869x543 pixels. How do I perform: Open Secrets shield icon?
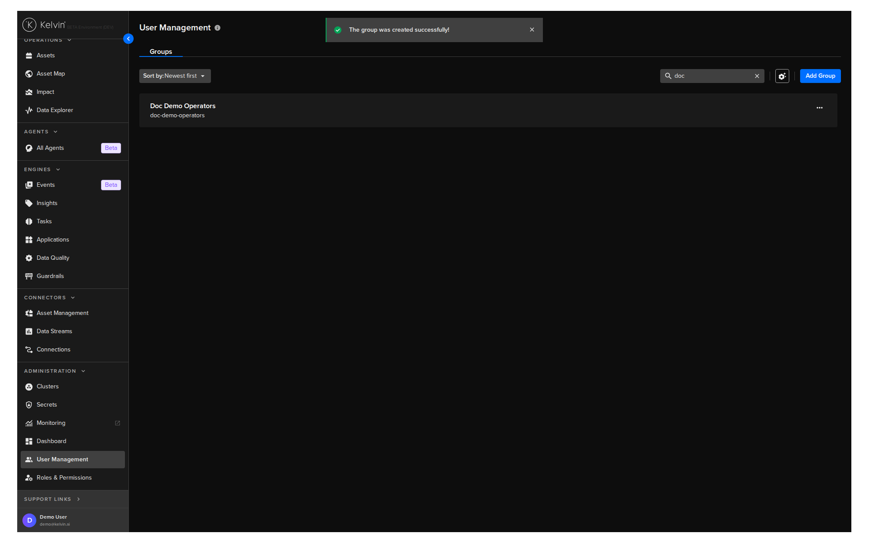tap(29, 405)
